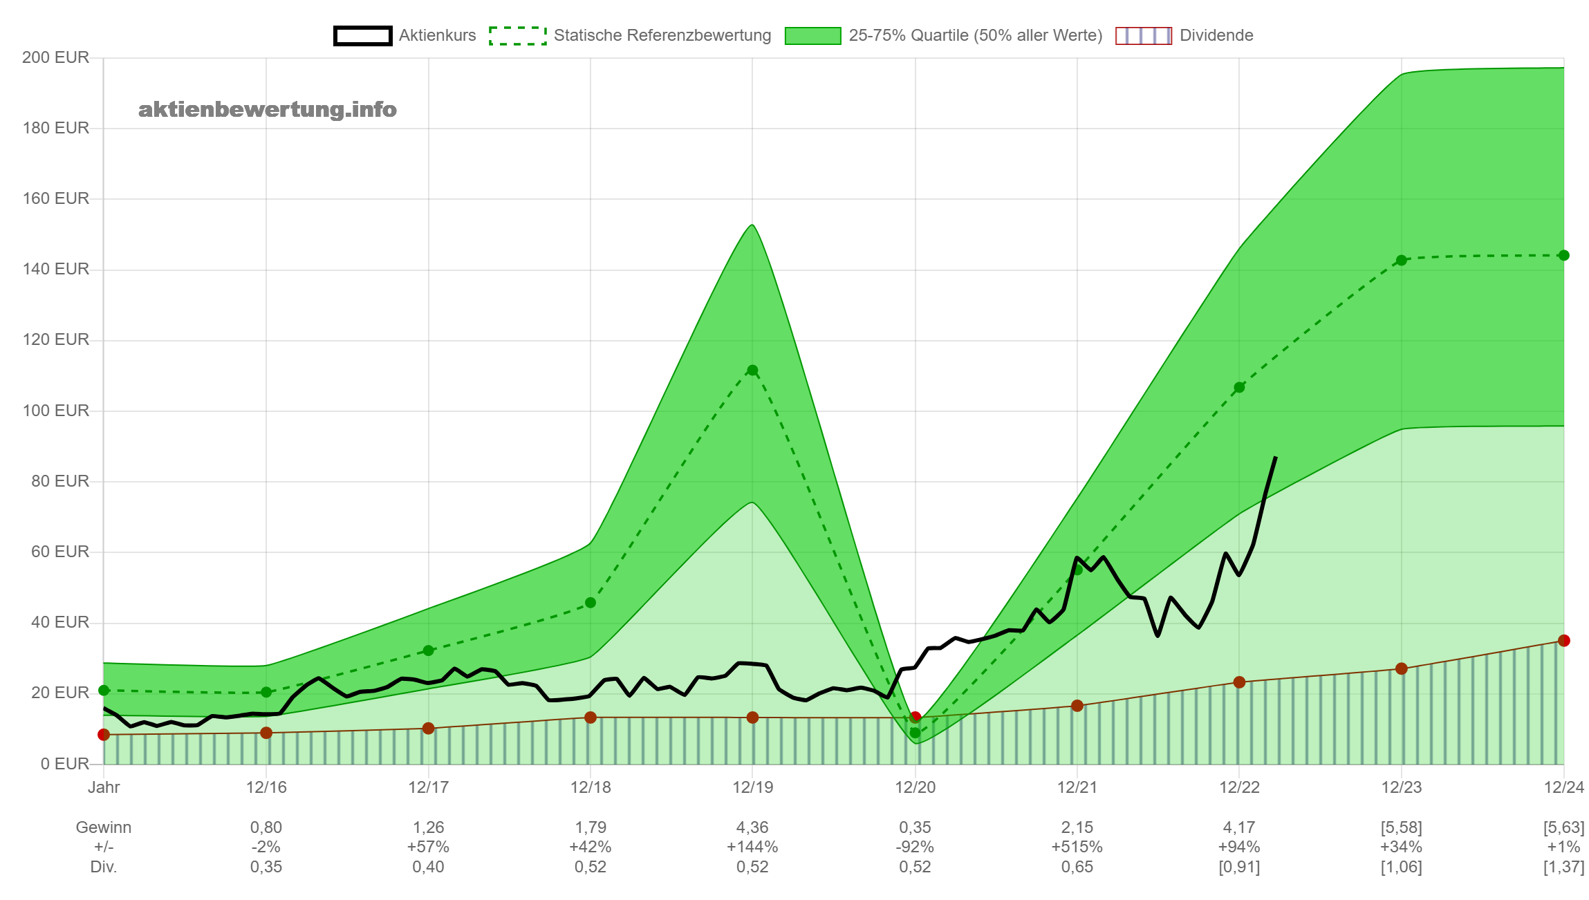This screenshot has height=900, width=1589.
Task: Click the red dividend dot at 12/24
Action: pos(1564,641)
